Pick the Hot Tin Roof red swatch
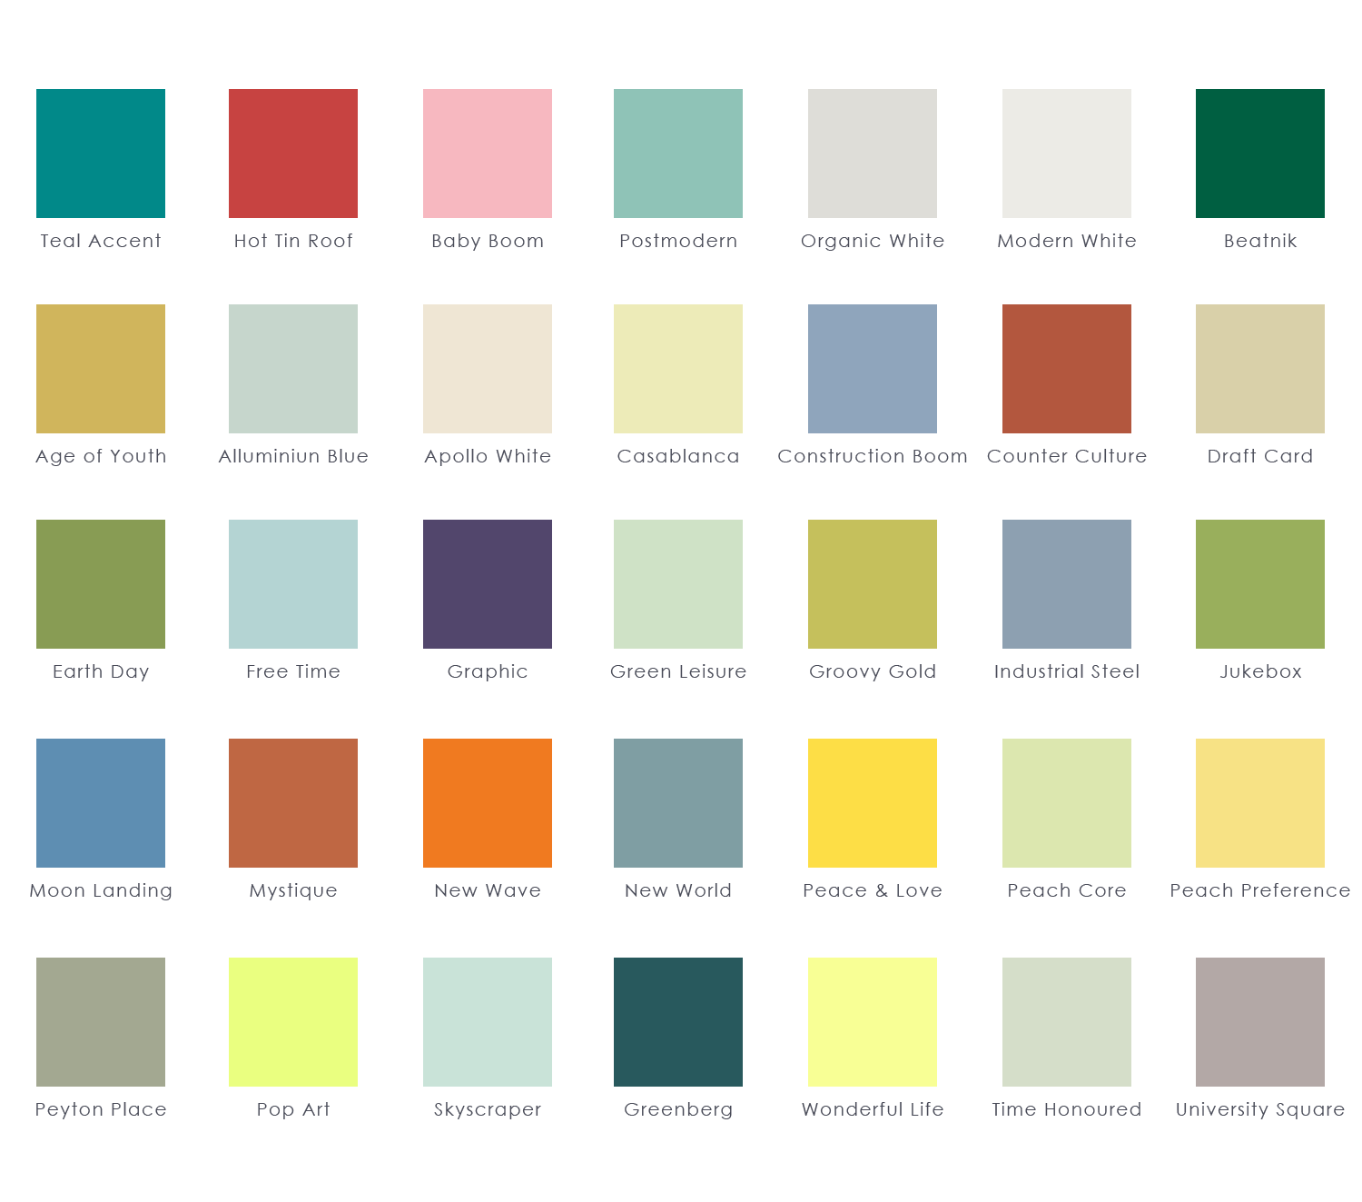The height and width of the screenshot is (1202, 1362). [293, 154]
